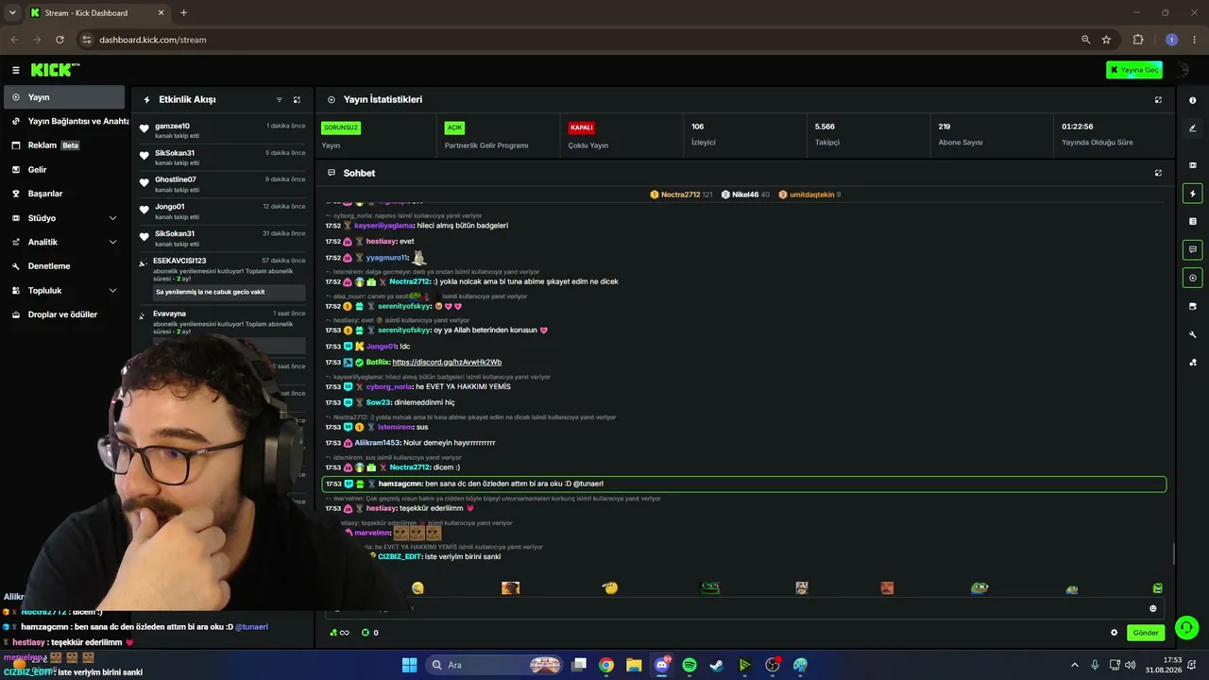Screen dimensions: 1209x680
Task: Bookmark this page with the star icon
Action: tap(1106, 40)
